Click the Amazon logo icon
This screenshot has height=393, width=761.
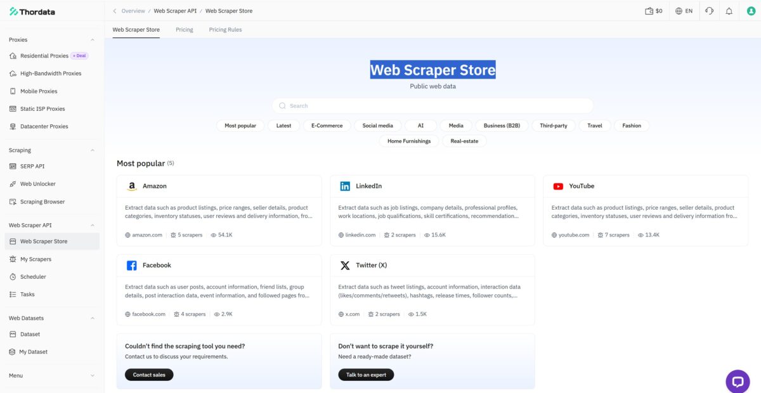[x=131, y=186]
